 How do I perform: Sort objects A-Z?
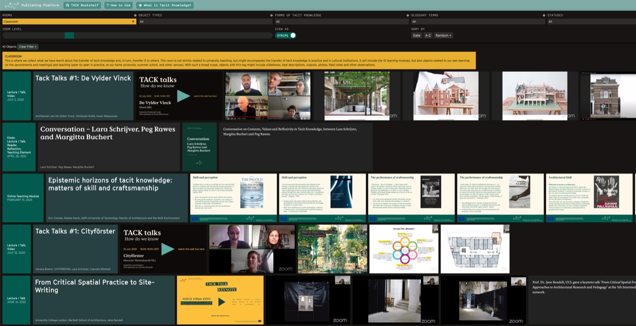point(428,35)
